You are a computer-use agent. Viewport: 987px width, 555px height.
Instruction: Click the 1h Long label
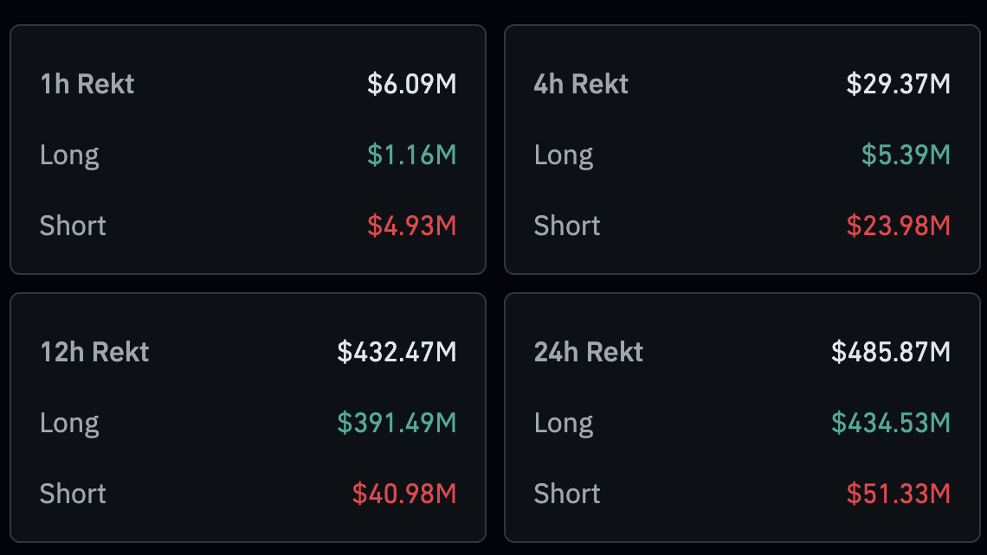[x=69, y=155]
